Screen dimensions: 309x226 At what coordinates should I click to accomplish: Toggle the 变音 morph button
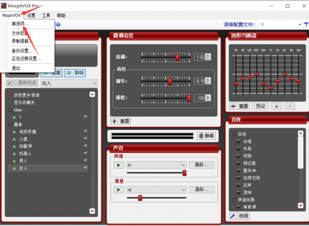[51, 73]
